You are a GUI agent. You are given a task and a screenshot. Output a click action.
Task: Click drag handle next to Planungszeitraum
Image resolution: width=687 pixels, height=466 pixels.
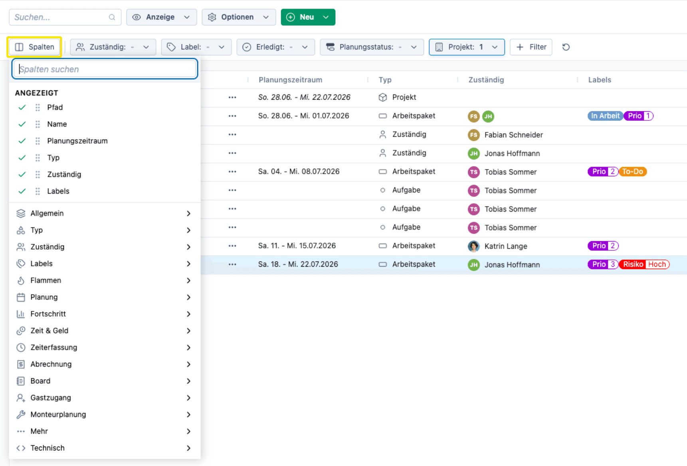coord(38,141)
